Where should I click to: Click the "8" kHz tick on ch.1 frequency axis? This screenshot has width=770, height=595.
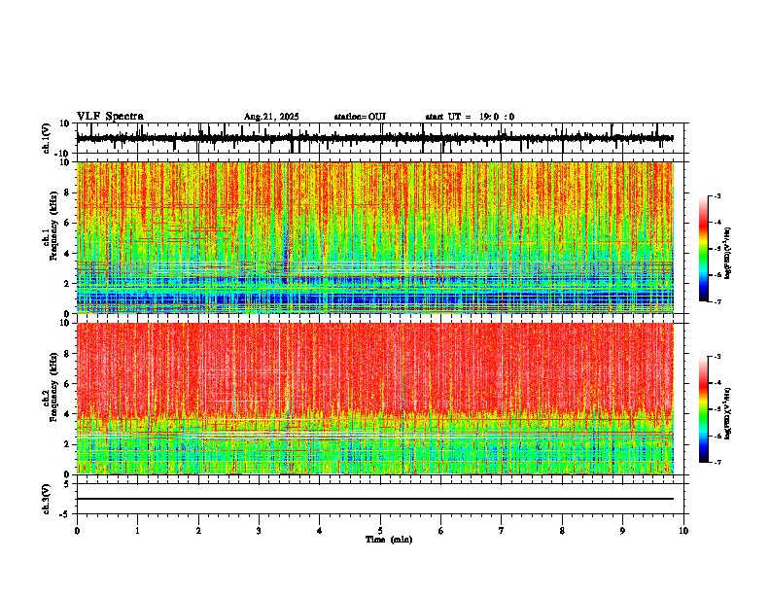67,192
